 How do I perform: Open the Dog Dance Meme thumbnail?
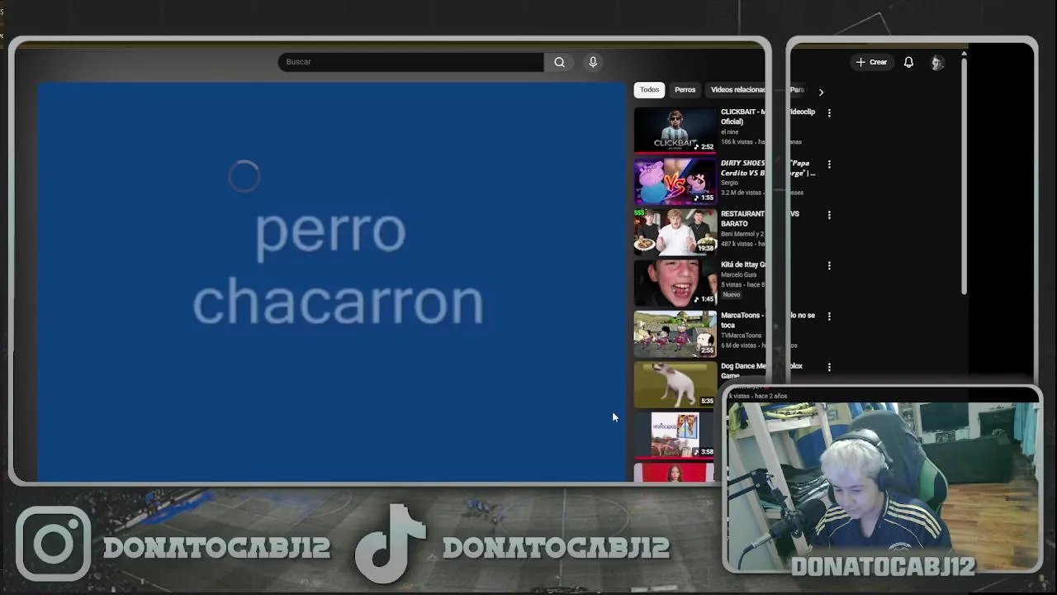click(x=675, y=384)
